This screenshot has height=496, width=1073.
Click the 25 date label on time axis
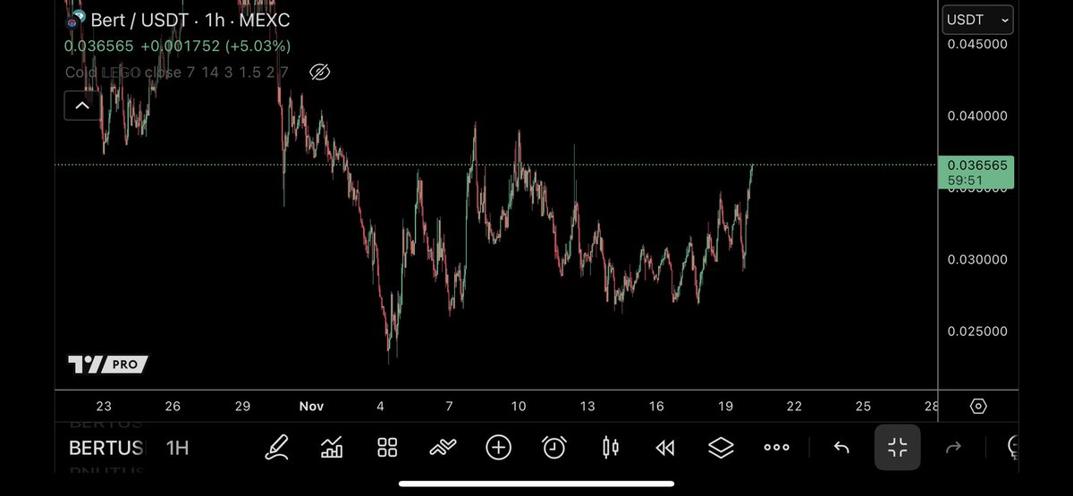point(863,406)
